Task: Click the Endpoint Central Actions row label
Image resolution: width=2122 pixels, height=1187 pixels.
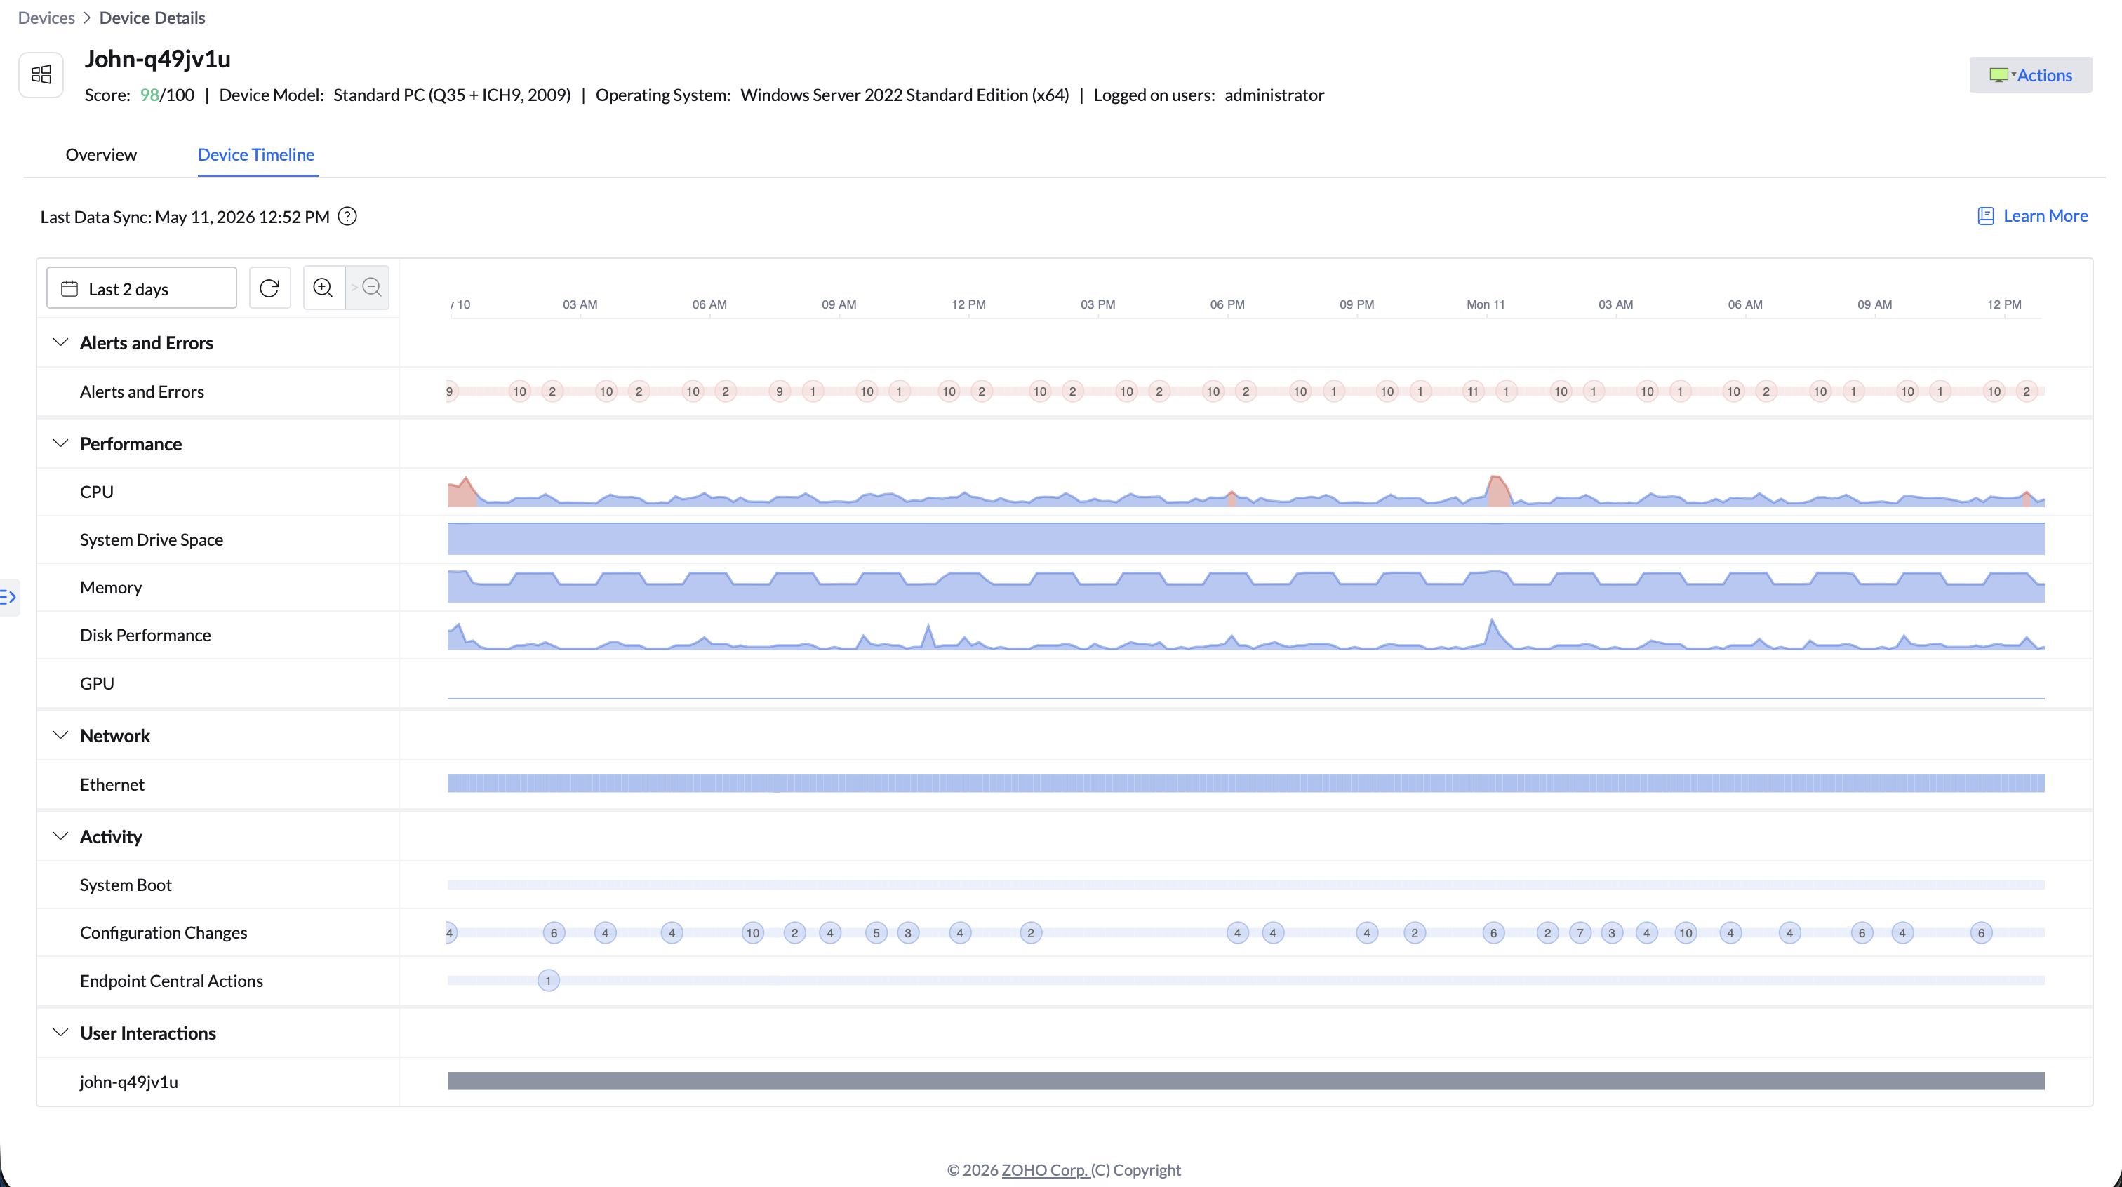Action: [171, 981]
